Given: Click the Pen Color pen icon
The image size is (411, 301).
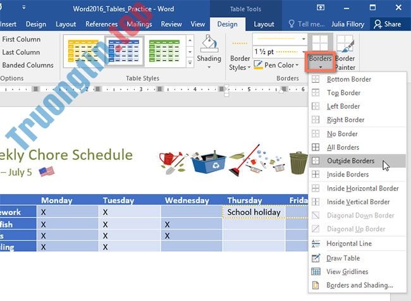Looking at the screenshot, I should click(258, 64).
